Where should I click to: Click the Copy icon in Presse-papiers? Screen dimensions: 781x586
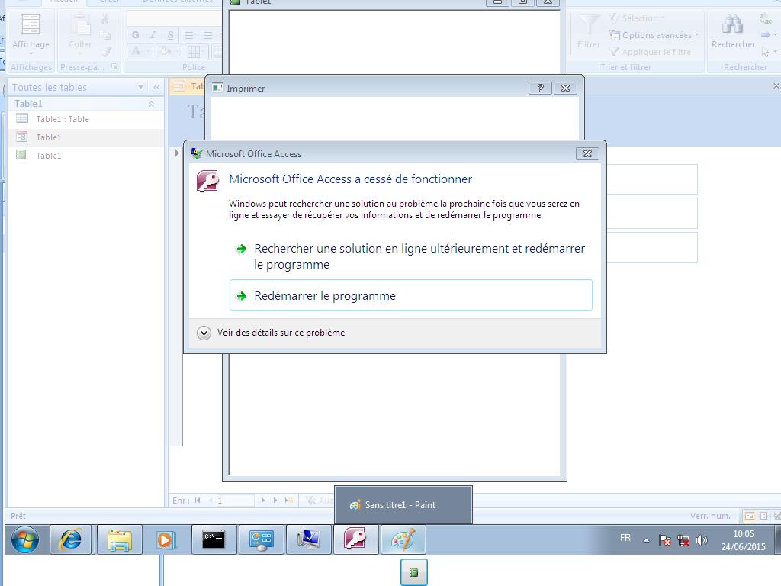[x=105, y=35]
